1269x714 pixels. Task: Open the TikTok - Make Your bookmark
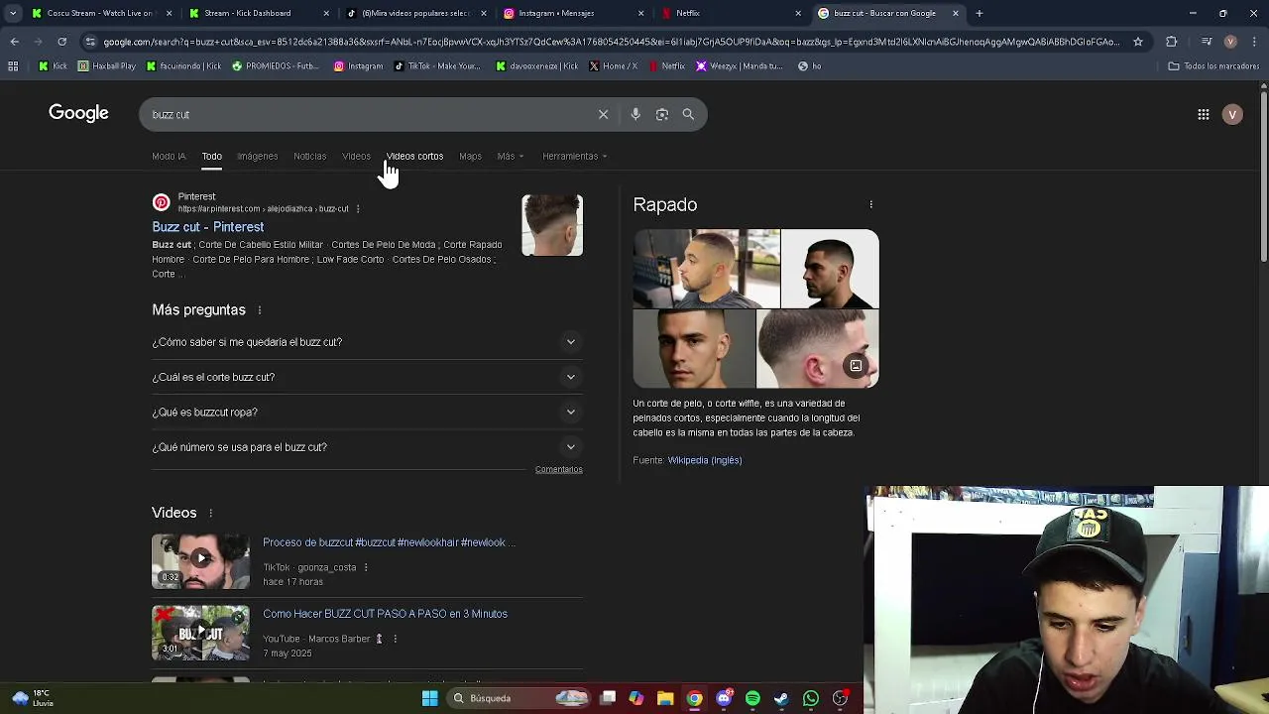point(437,66)
